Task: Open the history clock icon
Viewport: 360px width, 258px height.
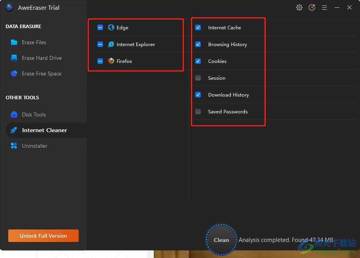Action: [312, 7]
